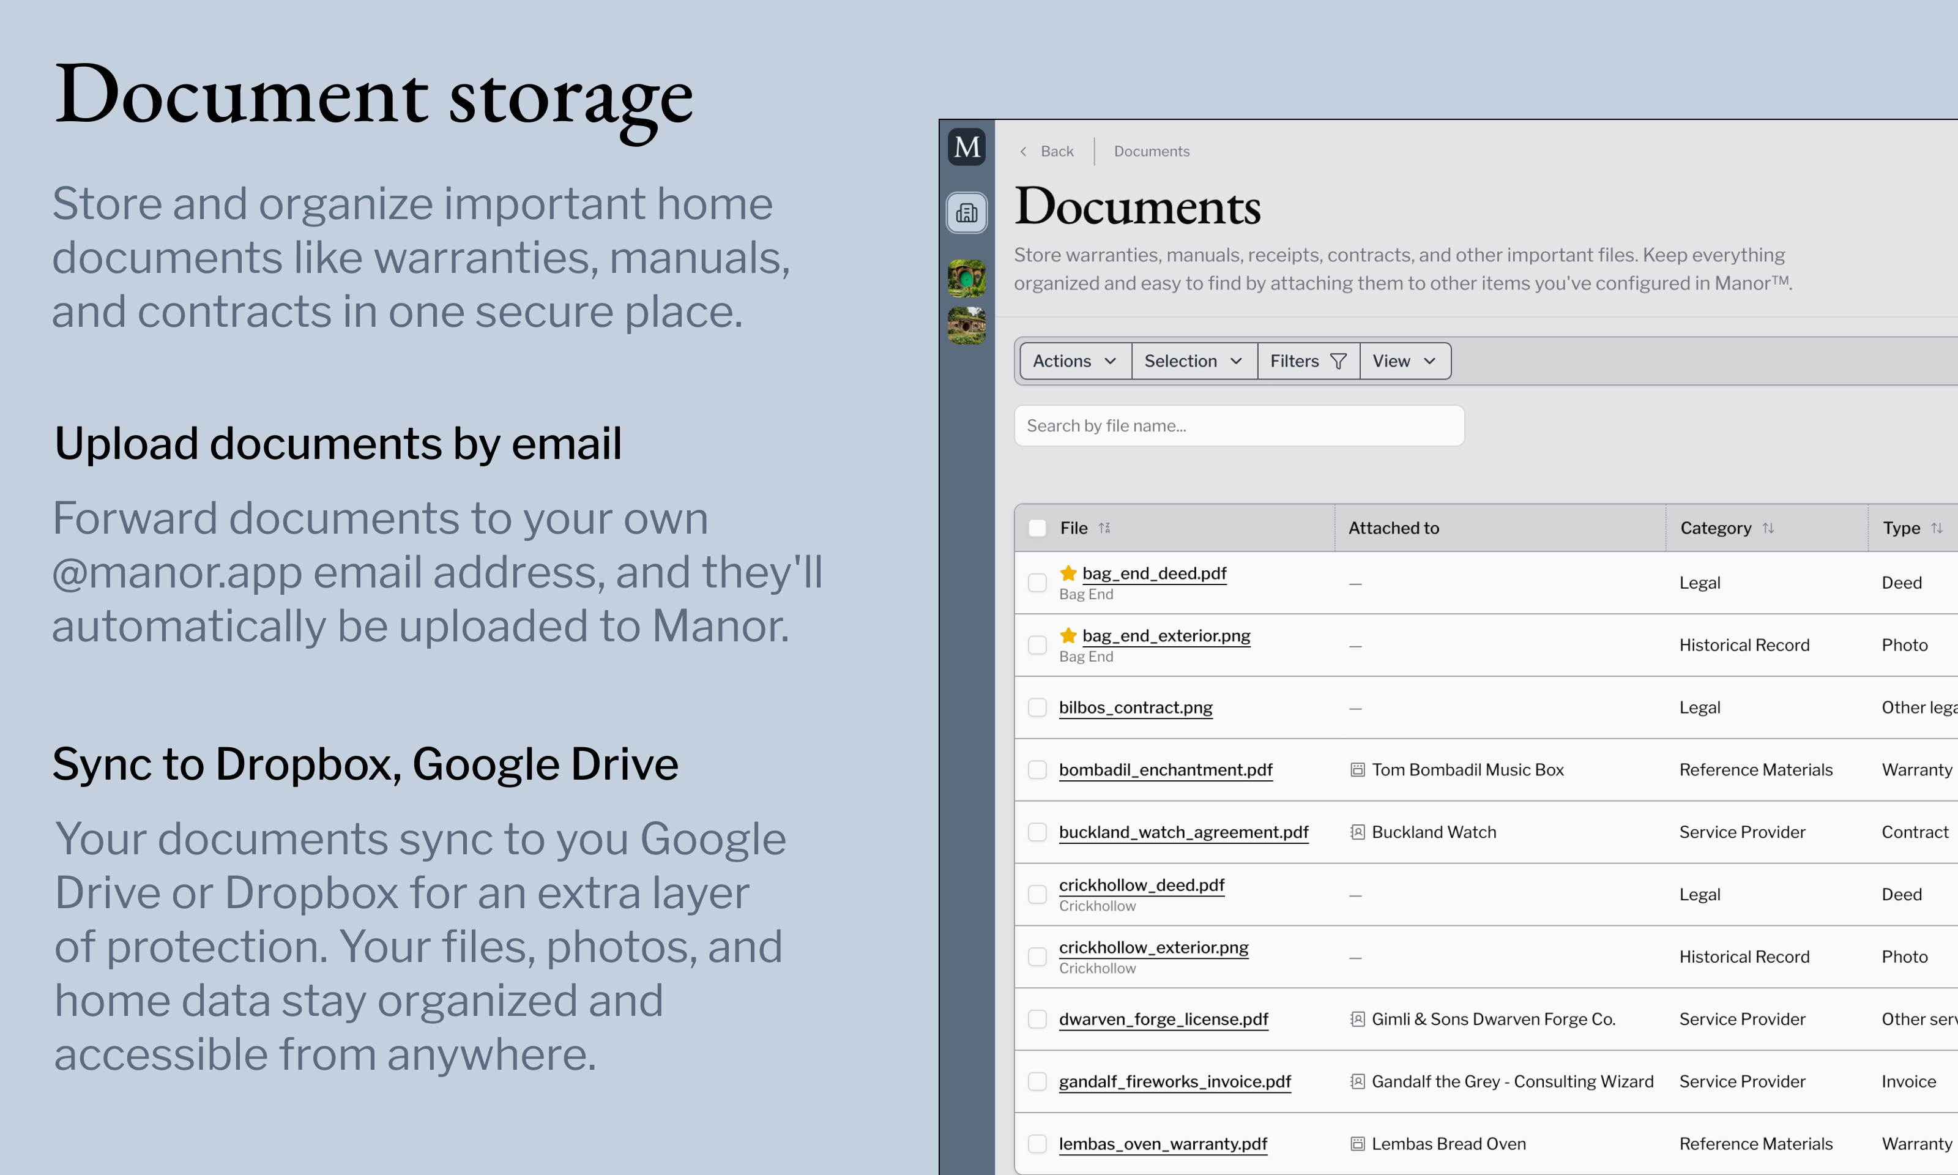
Task: Click the File column sort icon
Action: click(x=1104, y=528)
